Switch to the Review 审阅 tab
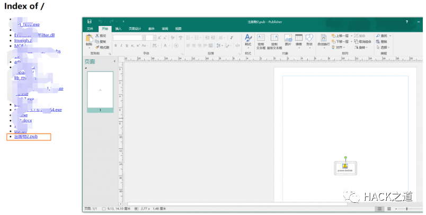The image size is (426, 215). click(165, 29)
